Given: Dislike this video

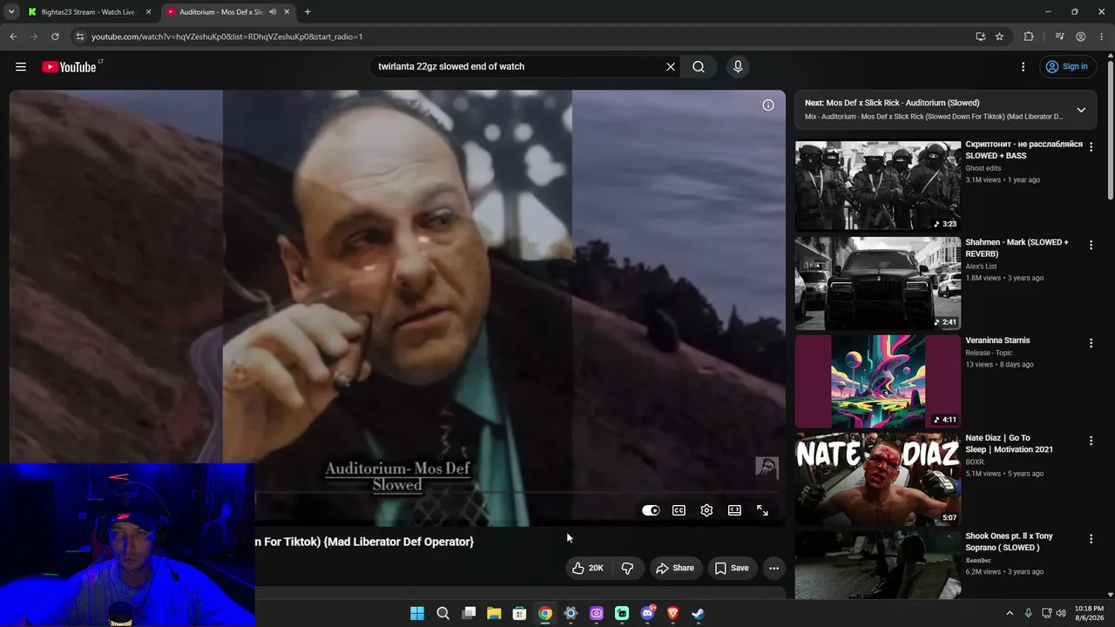Looking at the screenshot, I should click(x=627, y=568).
